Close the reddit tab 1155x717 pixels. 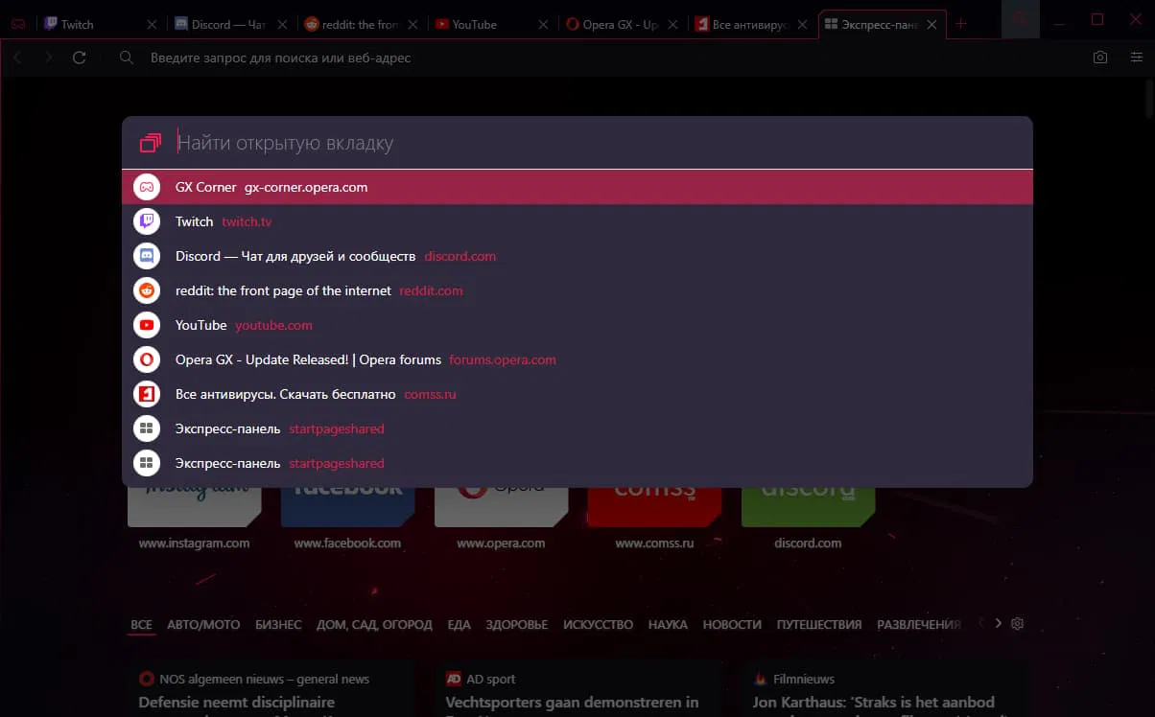tap(412, 25)
